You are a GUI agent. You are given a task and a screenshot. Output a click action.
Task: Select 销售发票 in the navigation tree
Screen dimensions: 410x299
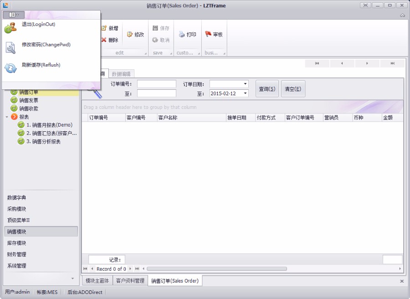pyautogui.click(x=29, y=100)
